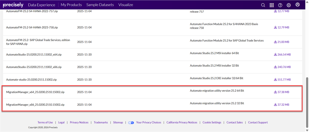Open the user account profile icon
Viewport: 309px width, 132px height.
(x=298, y=5)
